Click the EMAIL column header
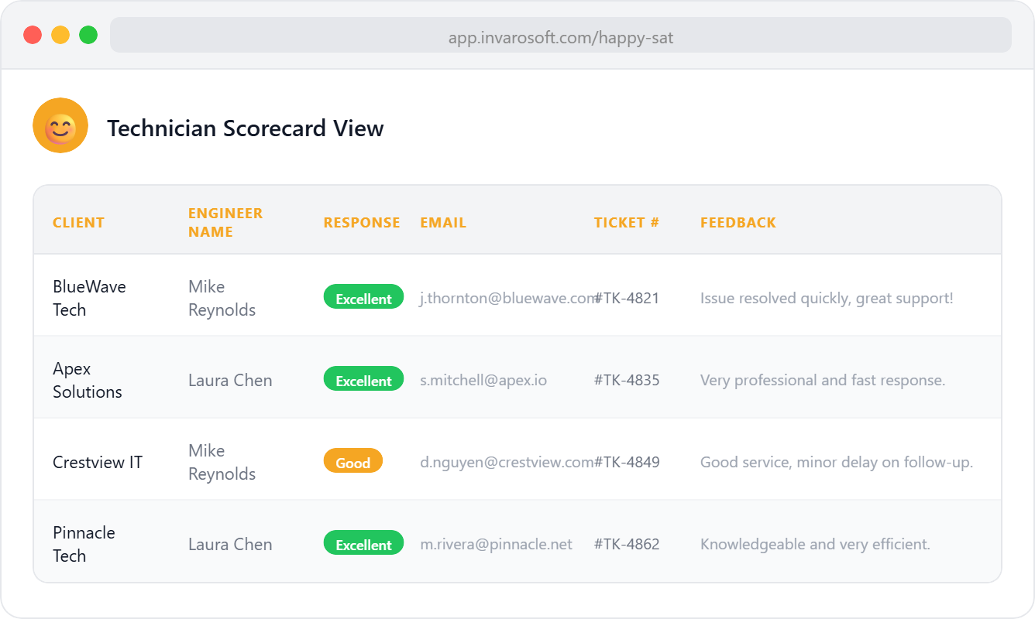1035x619 pixels. (443, 223)
